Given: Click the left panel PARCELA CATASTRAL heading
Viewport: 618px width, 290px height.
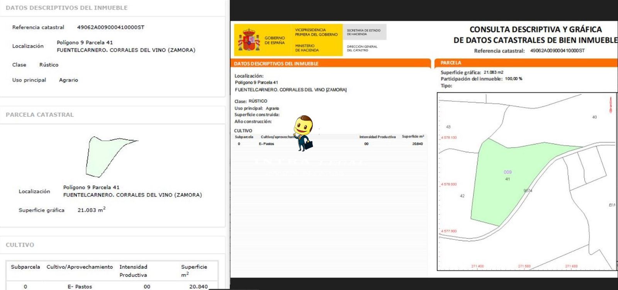Looking at the screenshot, I should pyautogui.click(x=40, y=115).
